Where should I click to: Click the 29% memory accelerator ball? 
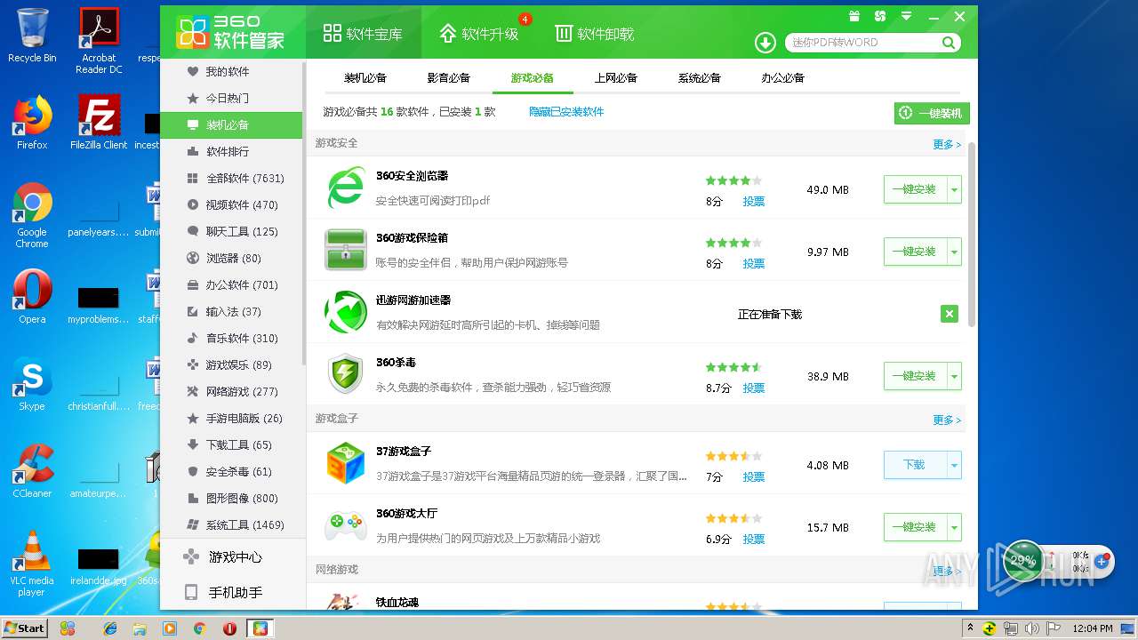tap(1022, 561)
